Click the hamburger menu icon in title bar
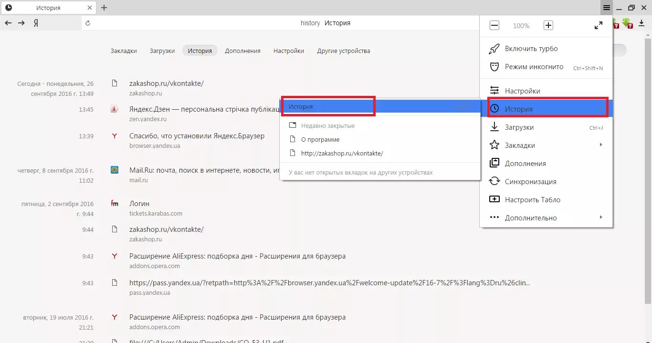The width and height of the screenshot is (652, 343). click(606, 8)
